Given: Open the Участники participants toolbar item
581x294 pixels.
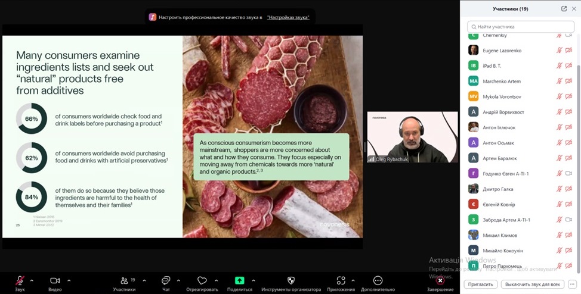Looking at the screenshot, I should 124,280.
